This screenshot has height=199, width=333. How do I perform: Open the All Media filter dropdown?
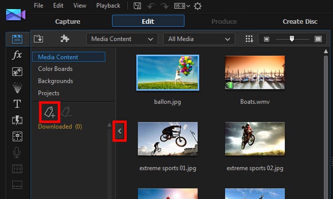pyautogui.click(x=199, y=39)
